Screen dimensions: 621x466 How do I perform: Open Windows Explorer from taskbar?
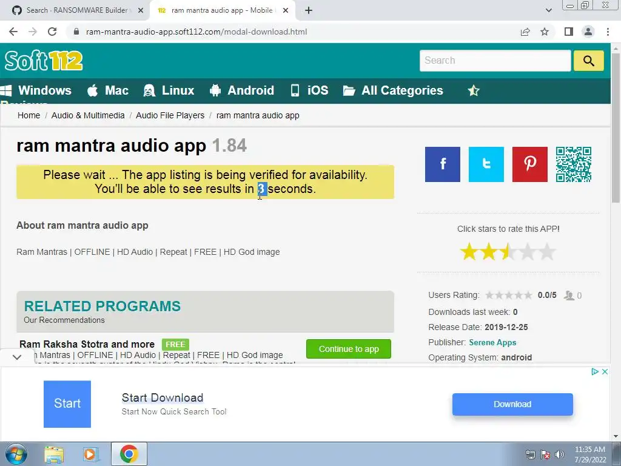54,454
